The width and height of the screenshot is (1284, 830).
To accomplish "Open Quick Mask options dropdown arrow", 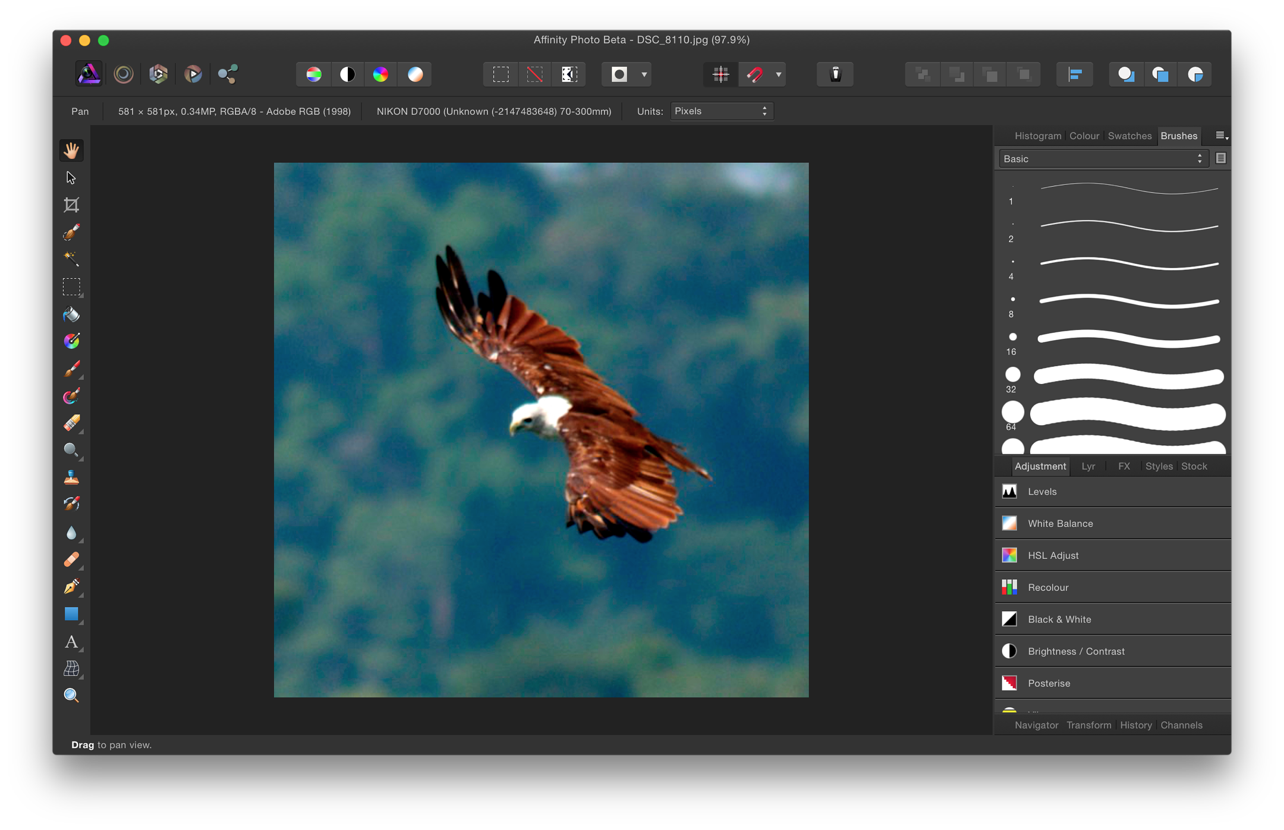I will [x=644, y=74].
